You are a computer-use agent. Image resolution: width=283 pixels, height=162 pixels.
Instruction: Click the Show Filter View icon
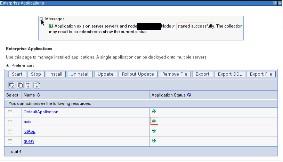pos(29,85)
